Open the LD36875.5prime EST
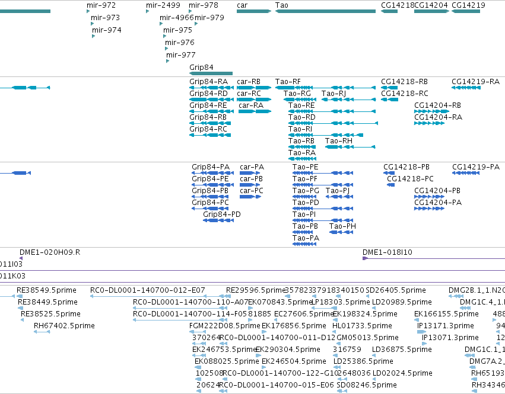Screen dimensions: 505x394 pos(374,355)
